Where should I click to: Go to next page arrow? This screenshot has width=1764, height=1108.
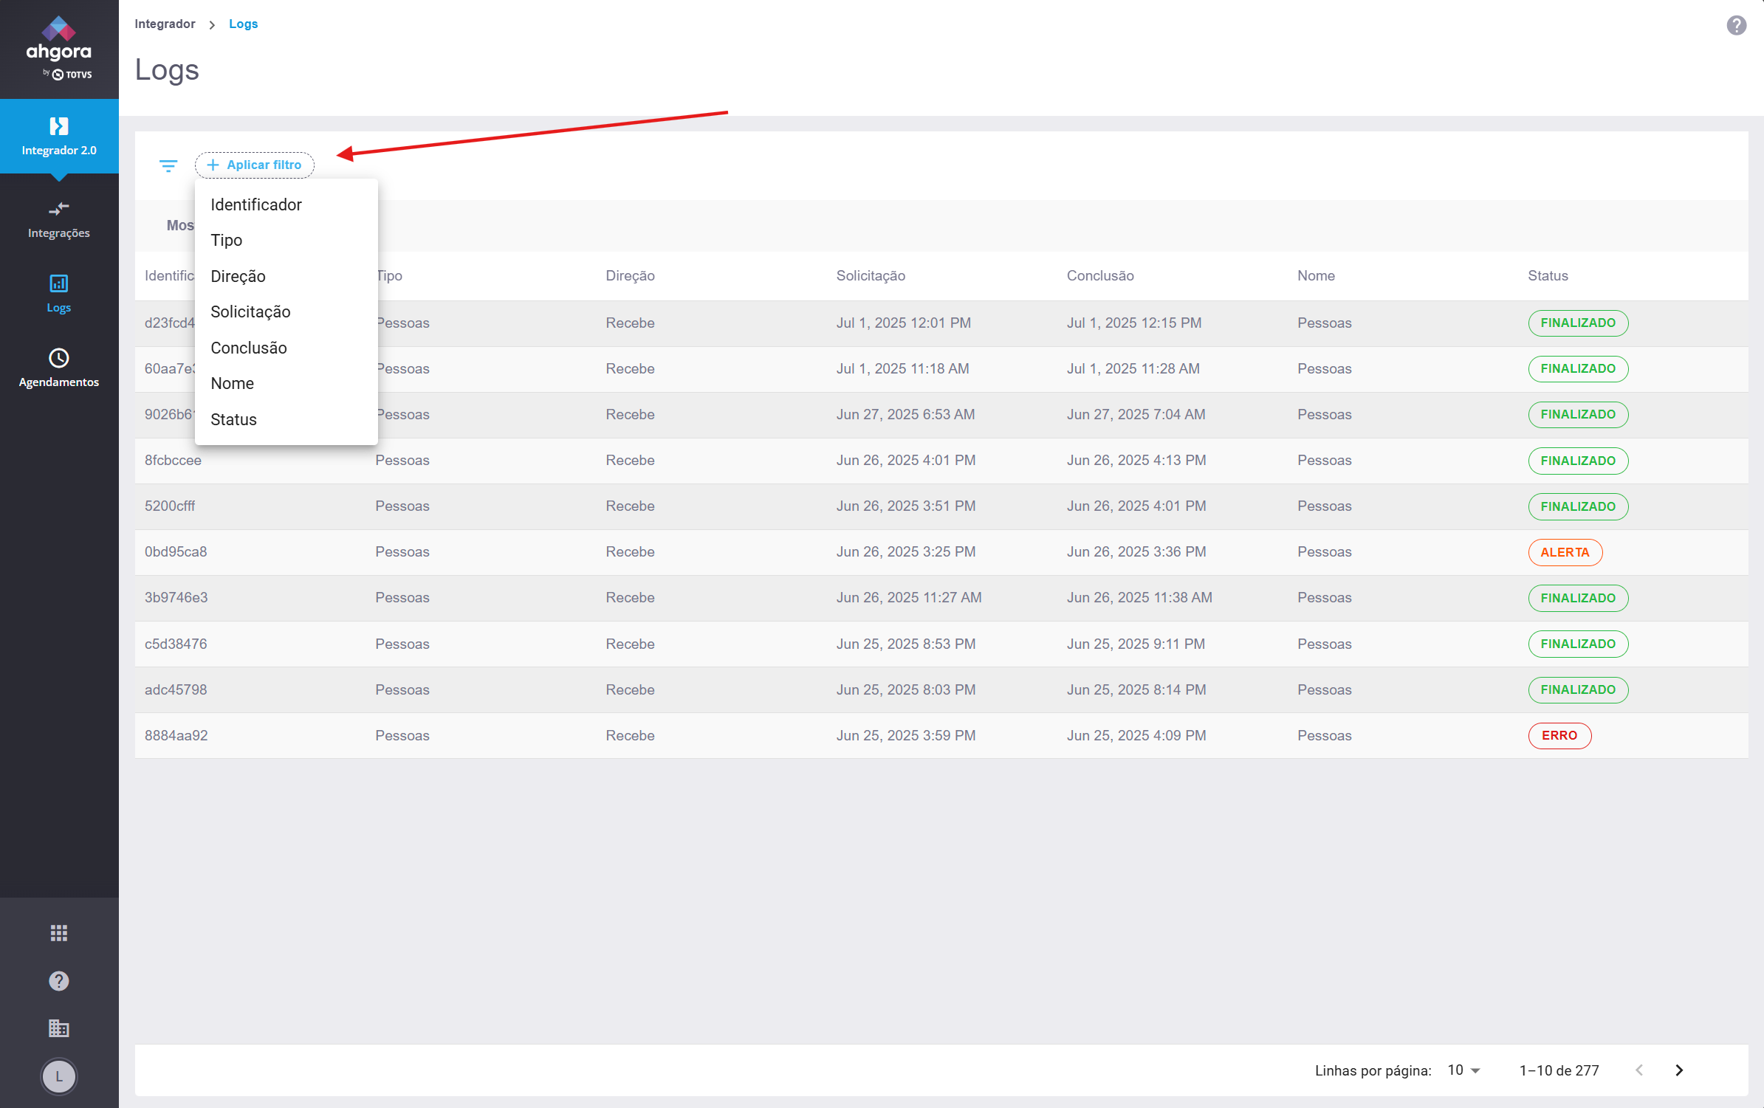[x=1679, y=1070]
